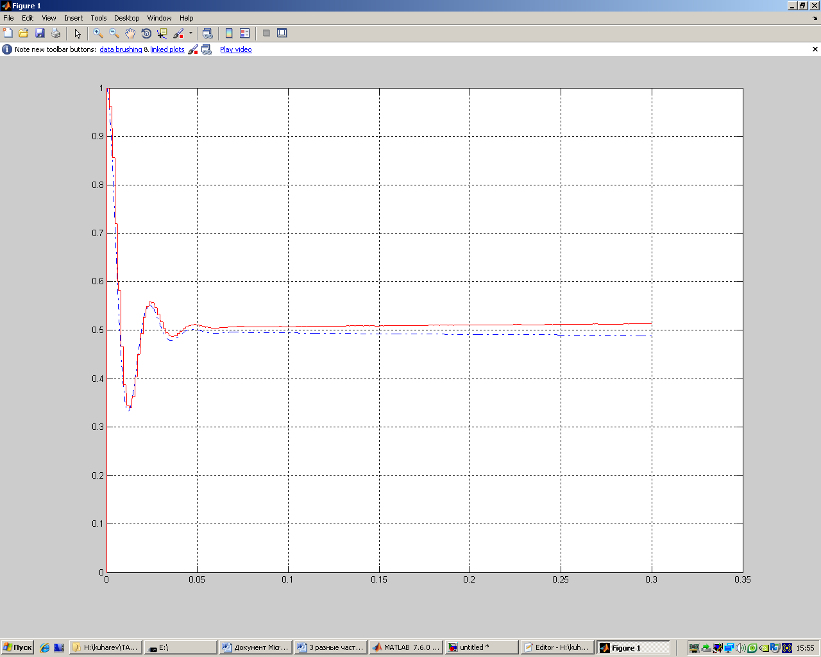
Task: Open the Insert menu
Action: click(x=73, y=18)
